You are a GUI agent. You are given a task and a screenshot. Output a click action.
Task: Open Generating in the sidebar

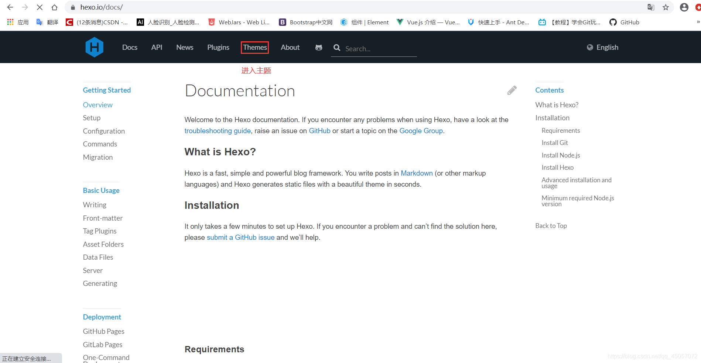click(100, 283)
